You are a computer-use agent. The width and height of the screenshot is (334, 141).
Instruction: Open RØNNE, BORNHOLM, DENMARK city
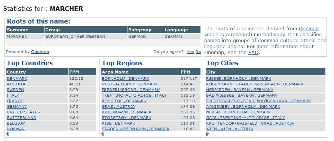click(239, 79)
